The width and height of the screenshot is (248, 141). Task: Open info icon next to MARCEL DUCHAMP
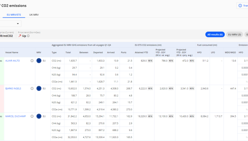click(x=32, y=116)
